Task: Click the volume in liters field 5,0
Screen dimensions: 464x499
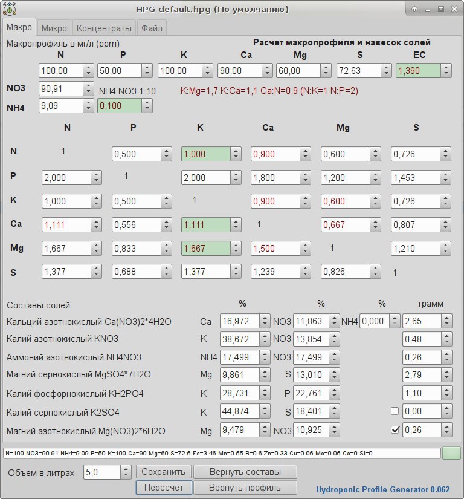Action: click(x=102, y=472)
